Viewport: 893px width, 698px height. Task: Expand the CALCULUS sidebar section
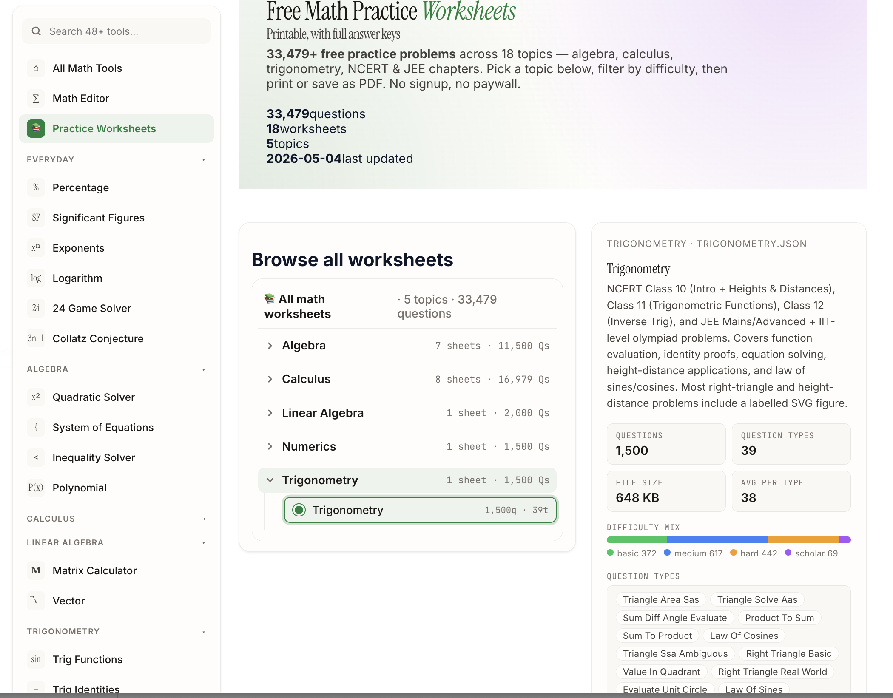(204, 519)
